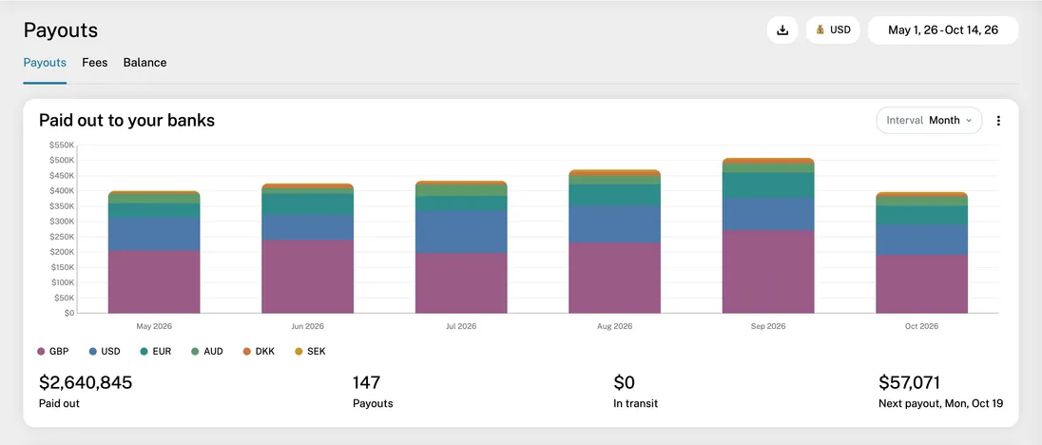
Task: Click the 147 Payouts count
Action: tap(366, 382)
